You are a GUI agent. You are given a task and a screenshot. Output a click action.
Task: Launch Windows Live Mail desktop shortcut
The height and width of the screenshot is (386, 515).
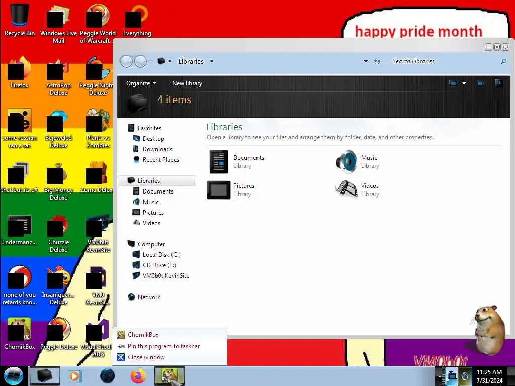[x=58, y=24]
